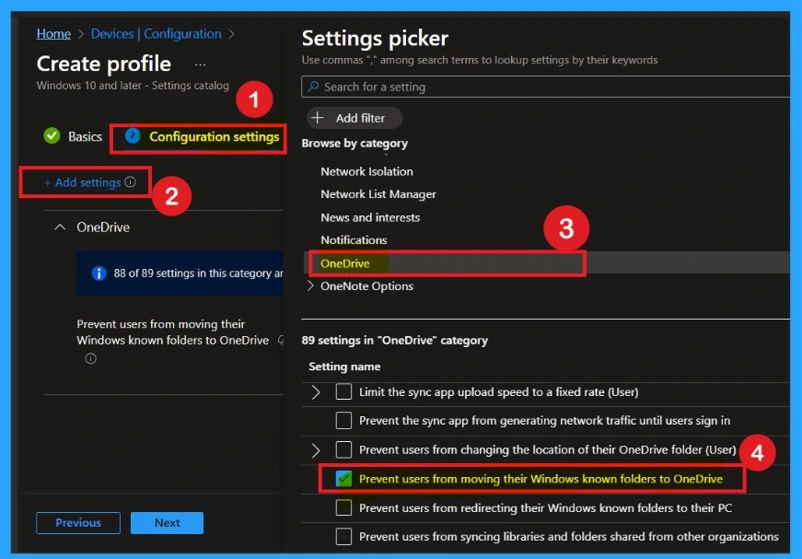Click the info icon below Prevent users from moving setting
Screen dimensions: 802x559
[x=90, y=358]
